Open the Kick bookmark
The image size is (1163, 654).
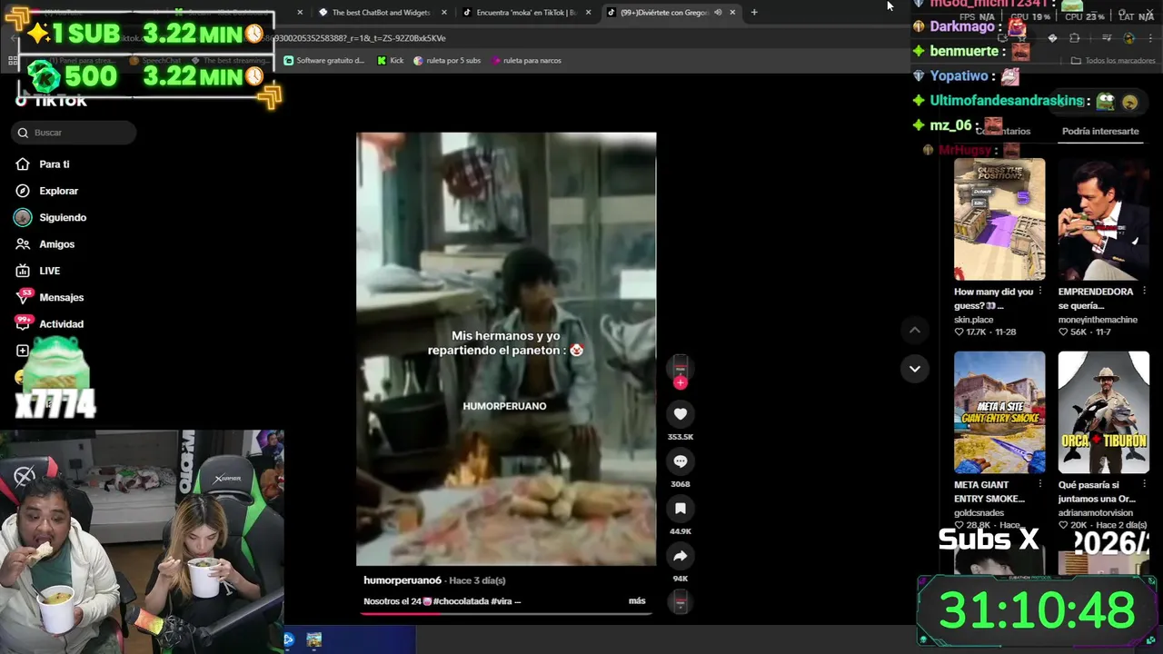pyautogui.click(x=391, y=61)
